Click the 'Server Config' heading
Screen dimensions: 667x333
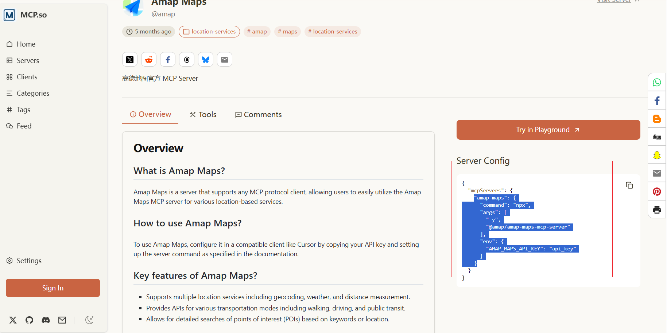coord(483,160)
